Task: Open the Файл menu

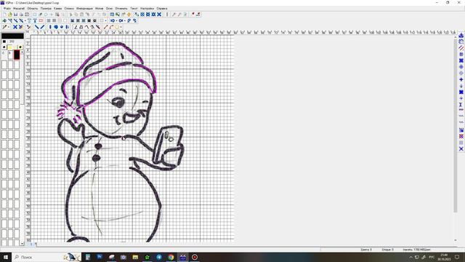Action: click(x=7, y=8)
